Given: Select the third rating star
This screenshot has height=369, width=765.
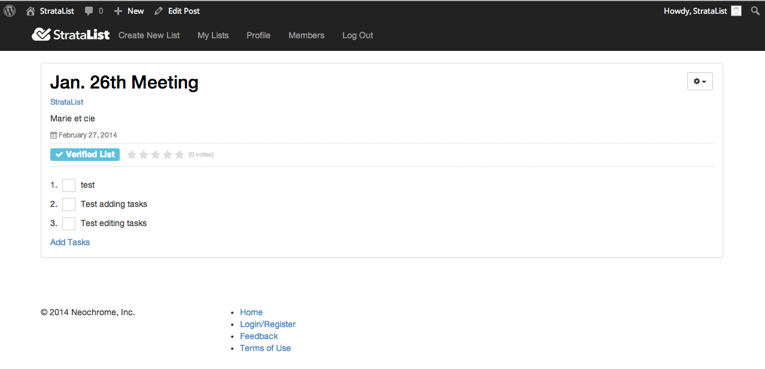Looking at the screenshot, I should click(x=156, y=155).
